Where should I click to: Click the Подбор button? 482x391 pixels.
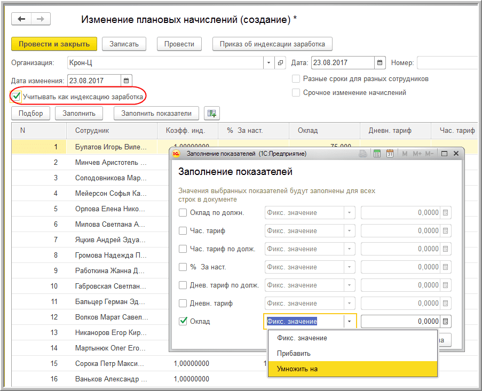(x=31, y=113)
